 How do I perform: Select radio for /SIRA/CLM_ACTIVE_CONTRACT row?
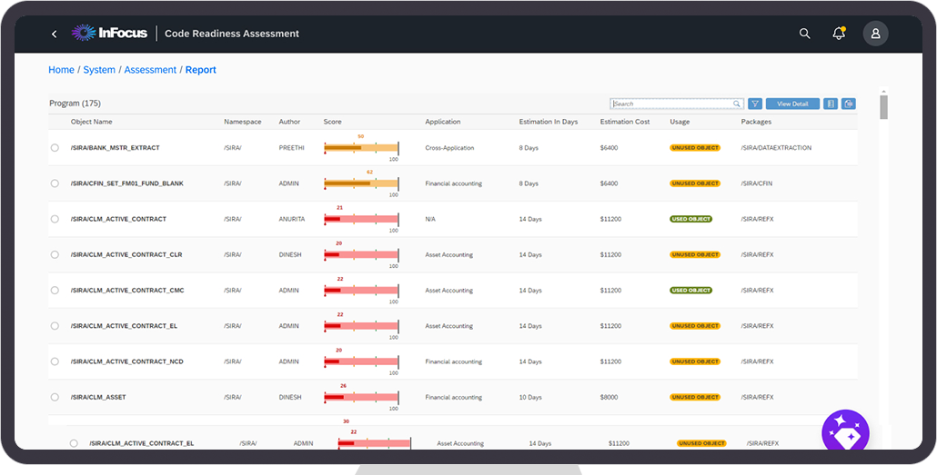pyautogui.click(x=55, y=219)
